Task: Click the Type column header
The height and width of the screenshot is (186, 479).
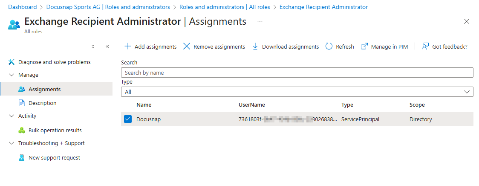Action: tap(347, 105)
